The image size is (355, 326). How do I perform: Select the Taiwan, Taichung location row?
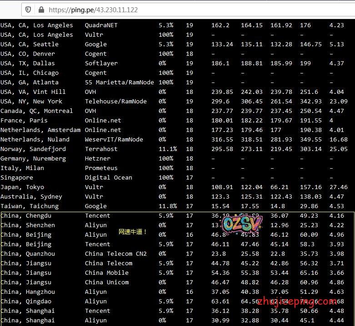pos(30,206)
